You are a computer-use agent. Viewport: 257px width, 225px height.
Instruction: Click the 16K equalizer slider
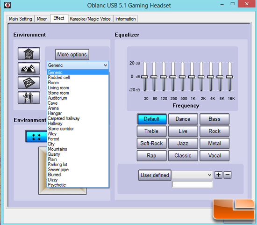[229, 77]
